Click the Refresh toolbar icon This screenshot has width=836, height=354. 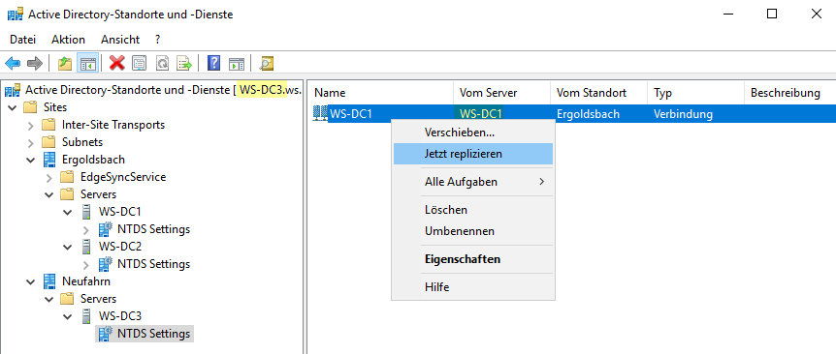pos(162,64)
